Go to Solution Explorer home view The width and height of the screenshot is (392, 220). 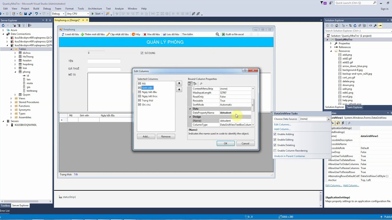[337, 25]
